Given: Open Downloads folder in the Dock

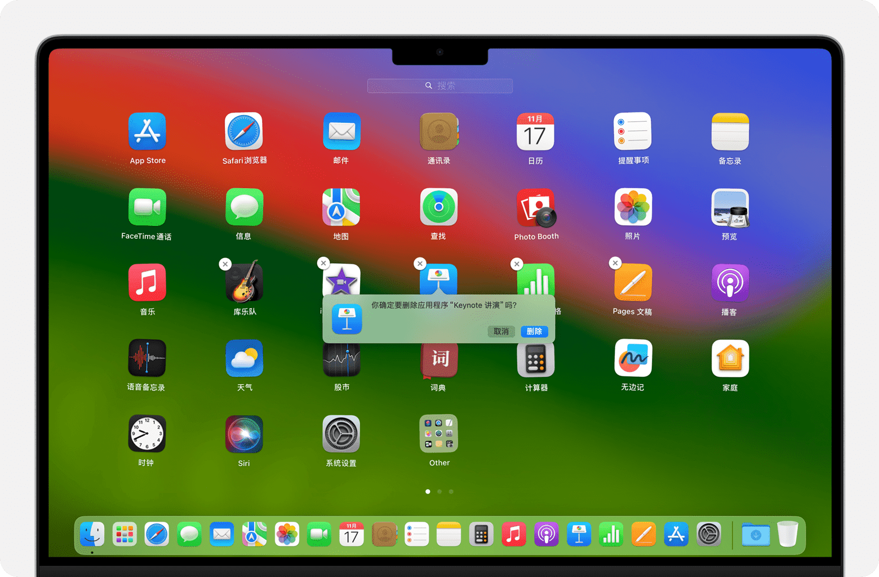Looking at the screenshot, I should (x=756, y=534).
